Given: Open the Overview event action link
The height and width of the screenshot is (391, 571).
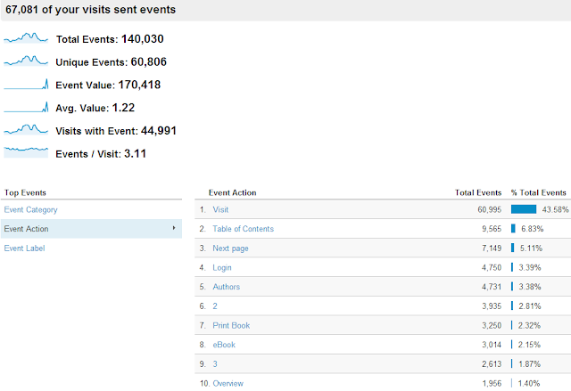Looking at the screenshot, I should (228, 383).
